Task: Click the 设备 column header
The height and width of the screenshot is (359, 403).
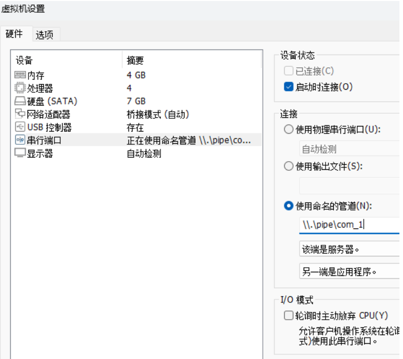Action: (x=67, y=60)
